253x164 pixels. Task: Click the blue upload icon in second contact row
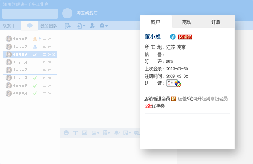[35, 47]
